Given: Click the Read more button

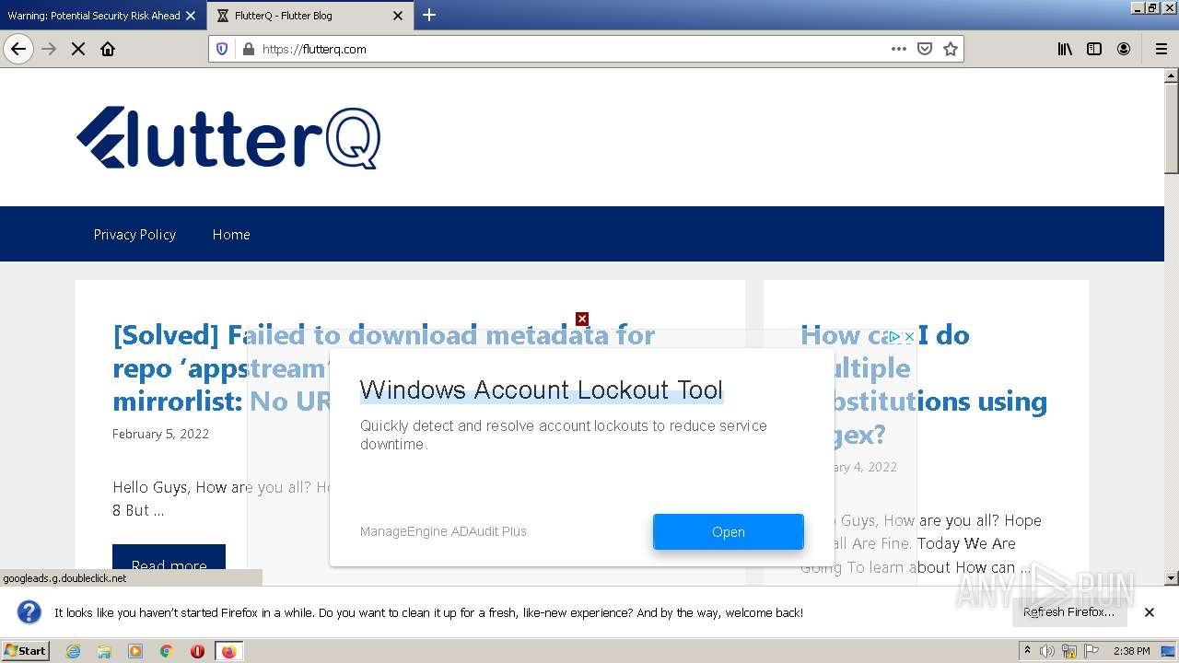Looking at the screenshot, I should [x=169, y=564].
